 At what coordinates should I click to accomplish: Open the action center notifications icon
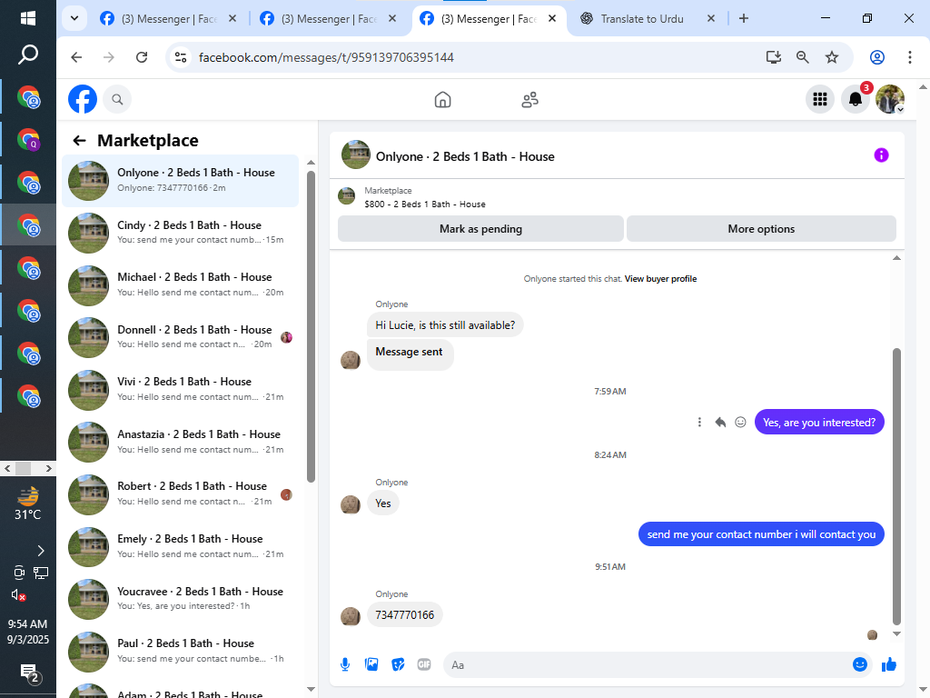click(x=30, y=673)
